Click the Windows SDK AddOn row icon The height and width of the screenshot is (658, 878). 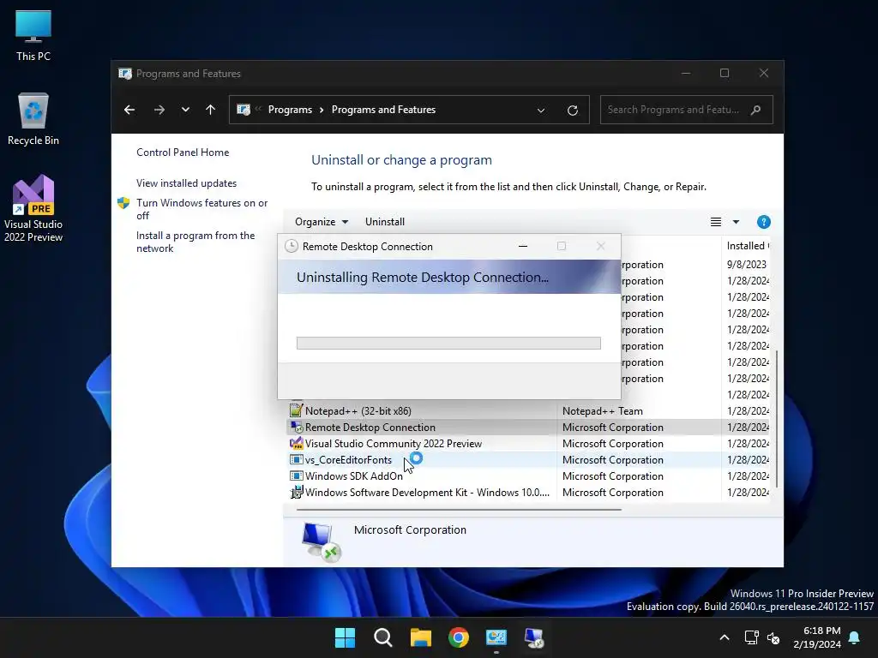click(296, 476)
